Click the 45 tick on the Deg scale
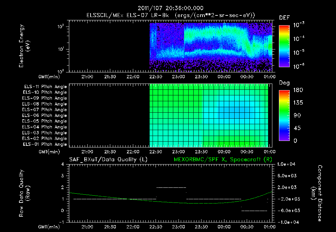The height and width of the screenshot is (232, 336). (x=297, y=128)
